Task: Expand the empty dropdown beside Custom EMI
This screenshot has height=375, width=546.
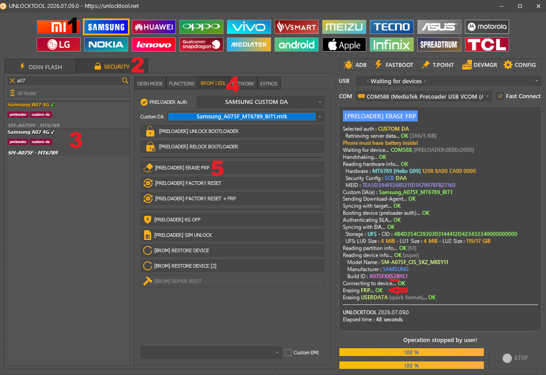Action: click(211, 353)
